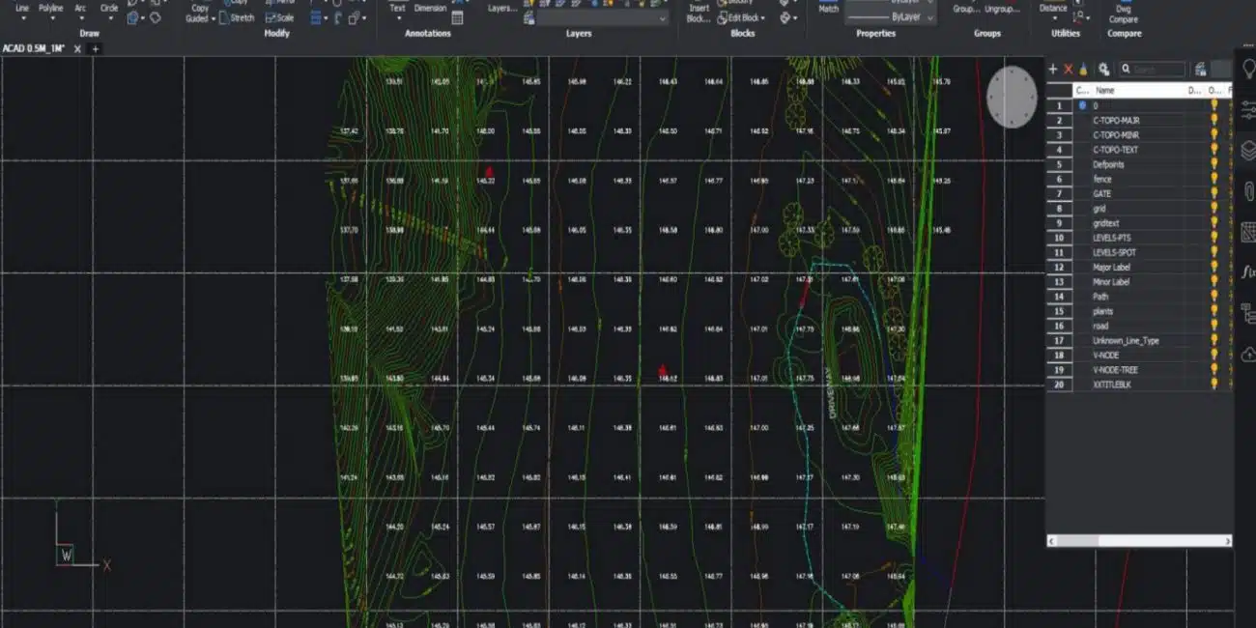The image size is (1256, 628).
Task: Click the add new layer plus icon
Action: tap(1053, 70)
